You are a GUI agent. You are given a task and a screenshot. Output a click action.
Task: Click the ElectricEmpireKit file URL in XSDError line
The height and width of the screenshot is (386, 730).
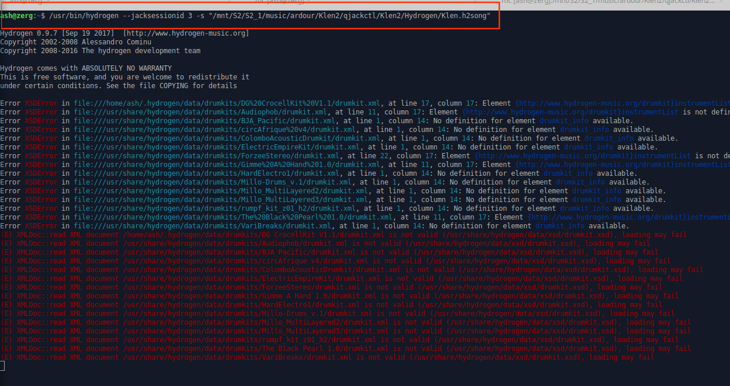[217, 147]
